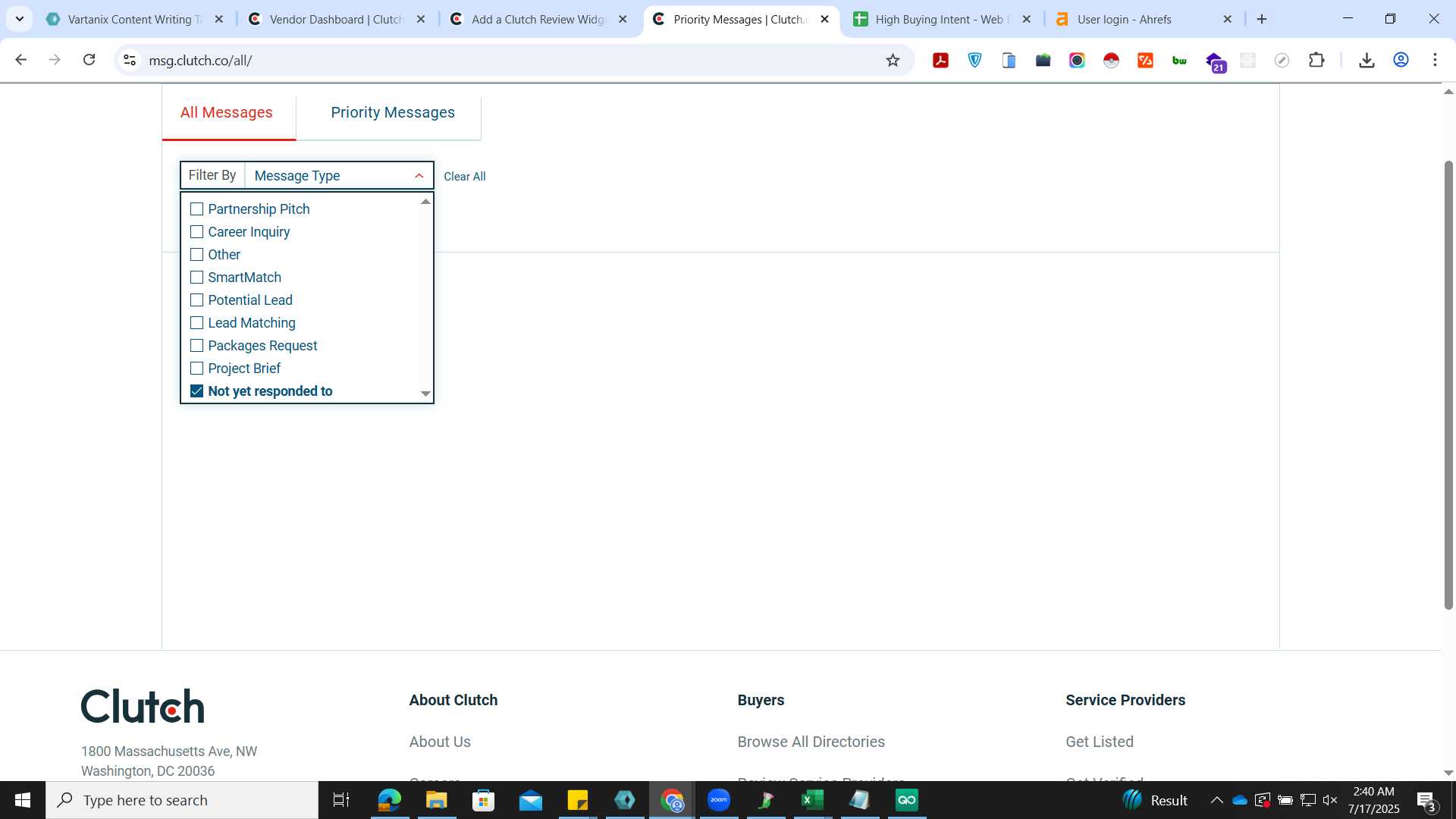Open Zoom from the taskbar

(719, 800)
